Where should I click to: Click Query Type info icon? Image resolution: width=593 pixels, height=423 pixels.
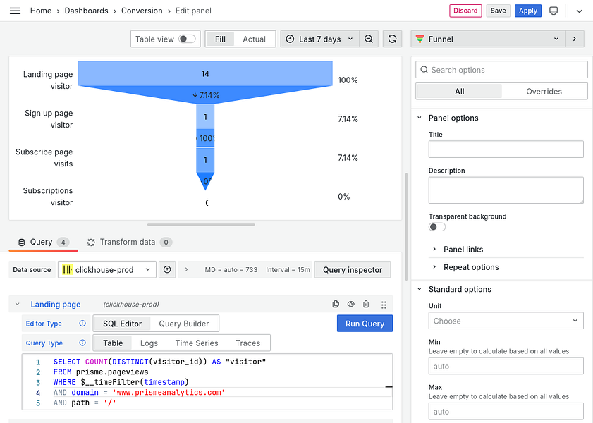pyautogui.click(x=82, y=343)
